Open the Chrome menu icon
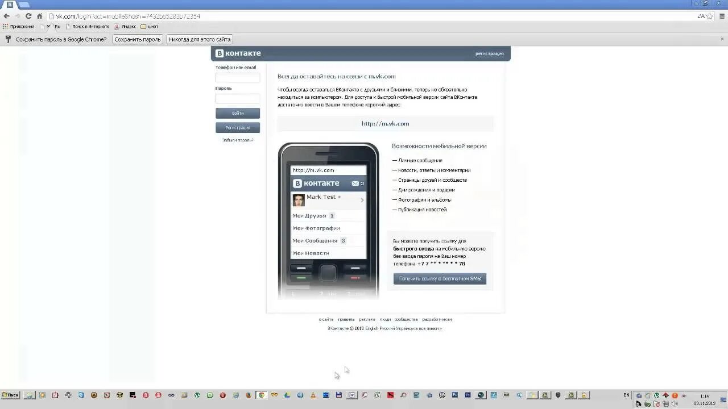The image size is (728, 409). 721,16
